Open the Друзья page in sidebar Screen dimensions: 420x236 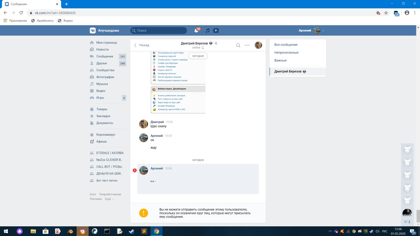point(101,63)
